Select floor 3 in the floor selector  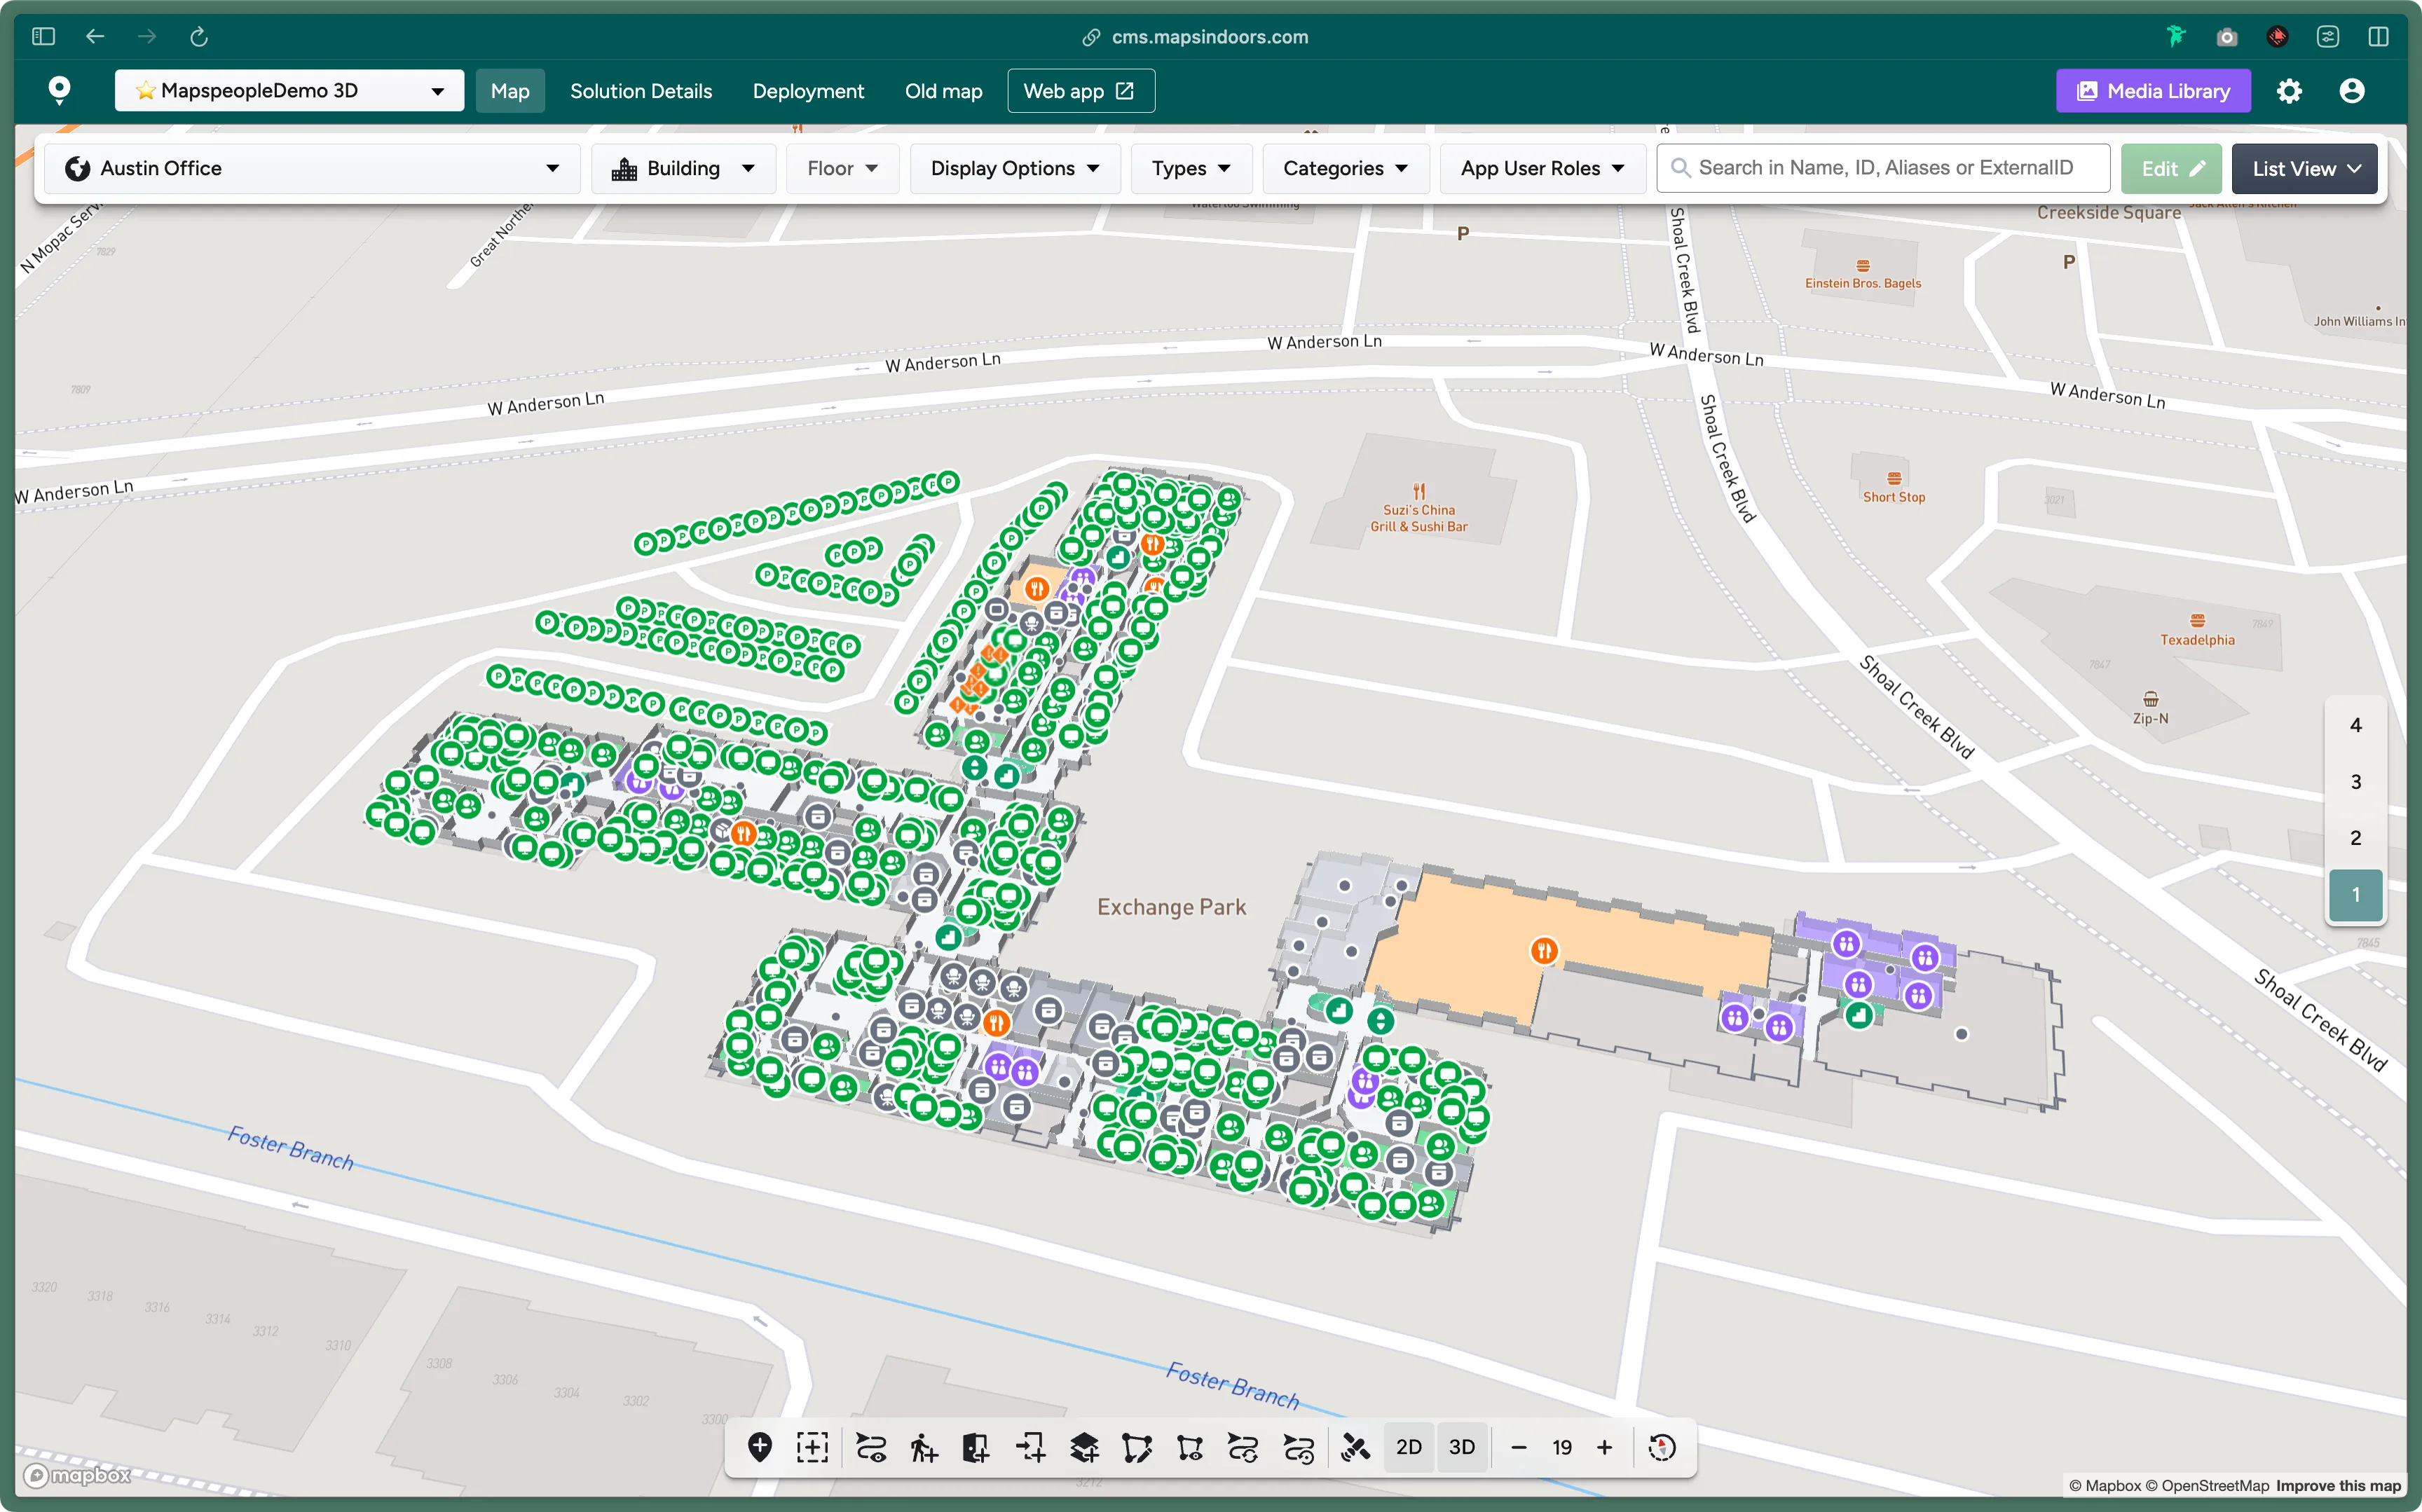2356,782
